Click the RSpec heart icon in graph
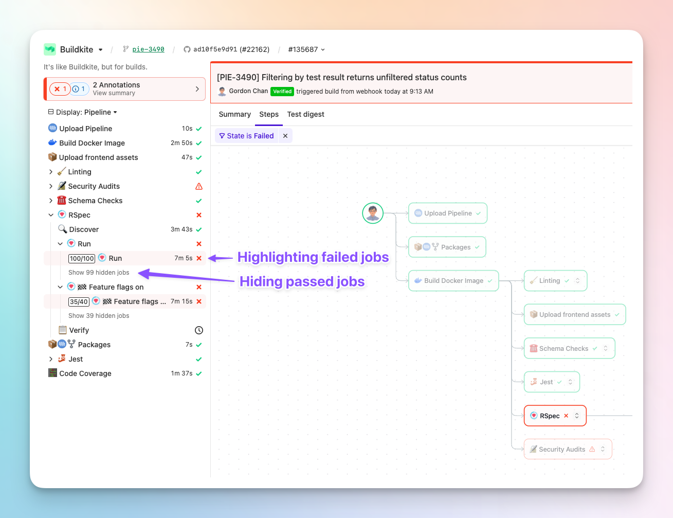 (534, 416)
